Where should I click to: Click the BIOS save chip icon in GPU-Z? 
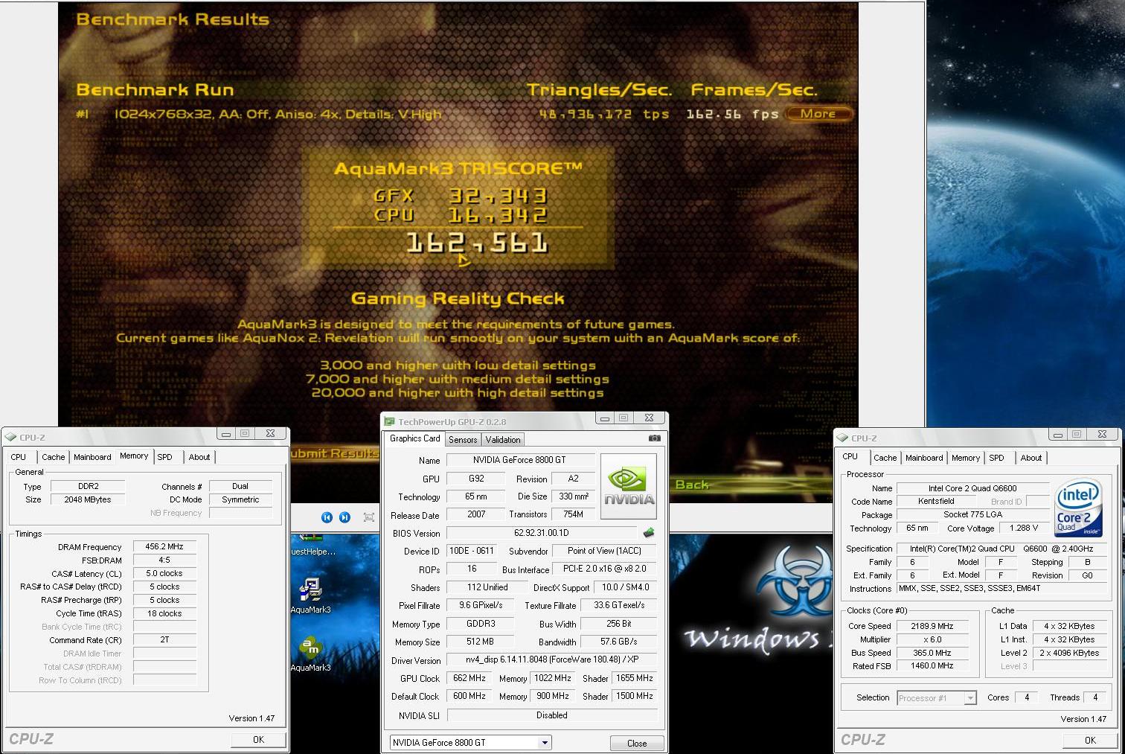[x=648, y=532]
